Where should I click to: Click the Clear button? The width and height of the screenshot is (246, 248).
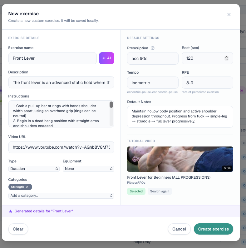tap(18, 229)
